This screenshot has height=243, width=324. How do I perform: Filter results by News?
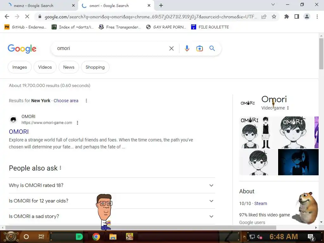coord(69,67)
